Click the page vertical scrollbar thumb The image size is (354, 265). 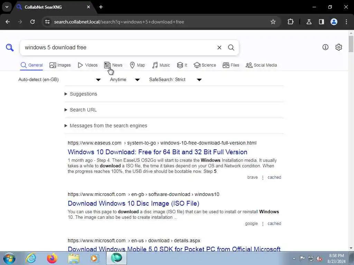[351, 44]
